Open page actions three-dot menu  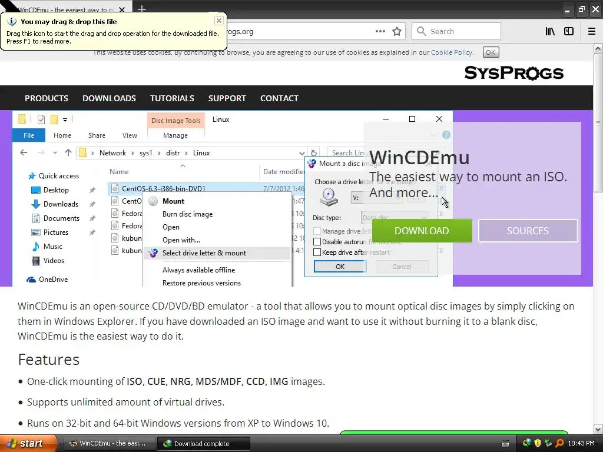point(380,32)
